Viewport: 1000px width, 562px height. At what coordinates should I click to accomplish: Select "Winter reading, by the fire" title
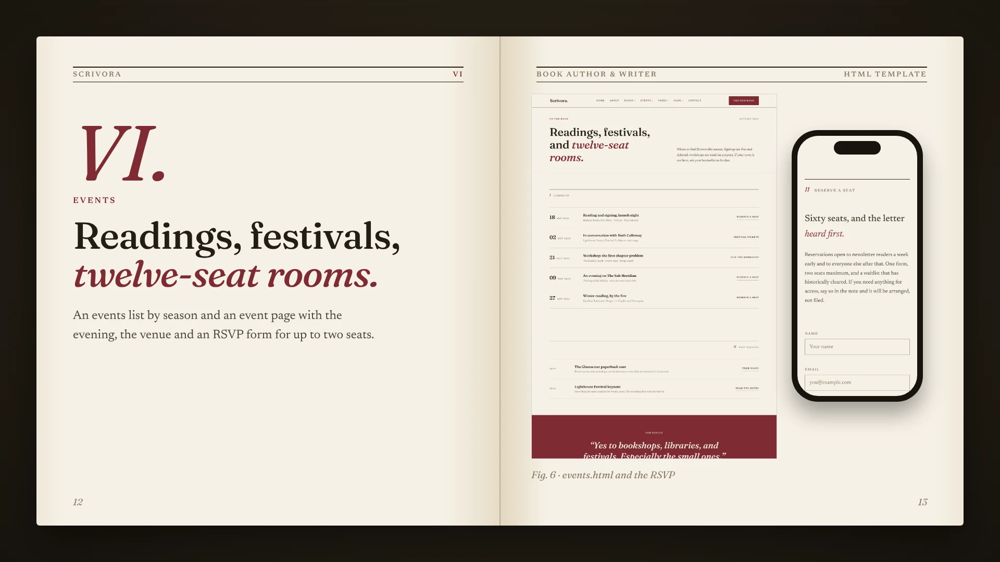pyautogui.click(x=605, y=296)
